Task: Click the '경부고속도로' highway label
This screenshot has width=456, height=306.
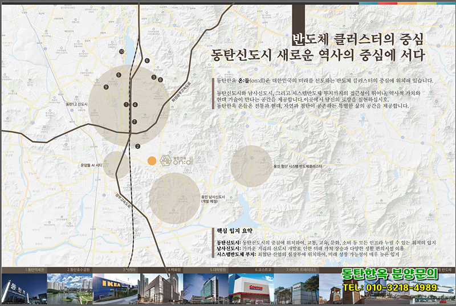Action: click(123, 200)
